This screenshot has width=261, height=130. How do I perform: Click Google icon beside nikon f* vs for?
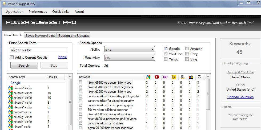[x=10, y=112]
